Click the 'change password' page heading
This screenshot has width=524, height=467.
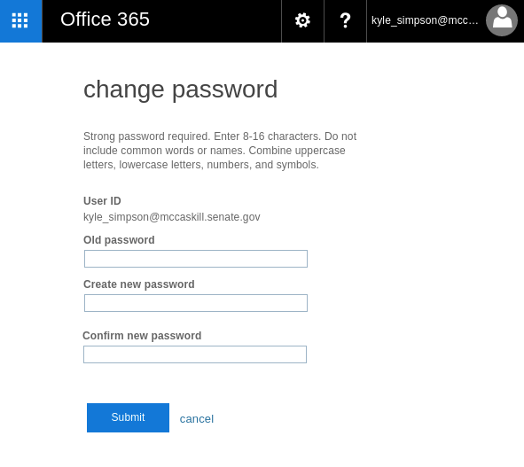pyautogui.click(x=181, y=90)
